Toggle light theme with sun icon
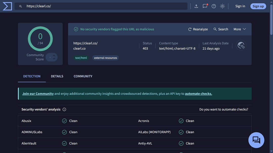This screenshot has width=273, height=153. 222,6
